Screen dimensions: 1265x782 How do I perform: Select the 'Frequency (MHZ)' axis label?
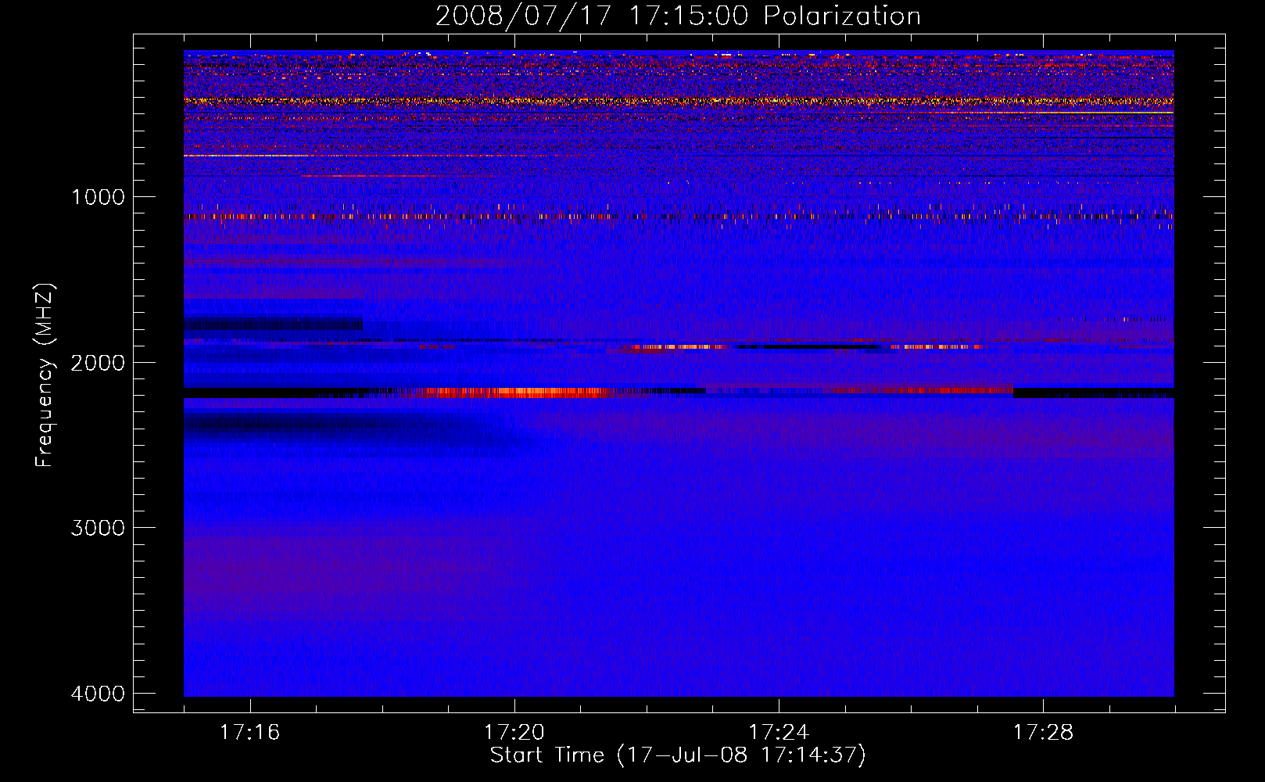(45, 375)
